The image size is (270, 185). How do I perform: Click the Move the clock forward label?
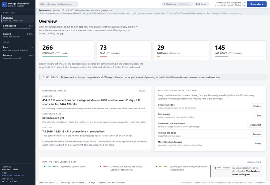pyautogui.click(x=170, y=142)
